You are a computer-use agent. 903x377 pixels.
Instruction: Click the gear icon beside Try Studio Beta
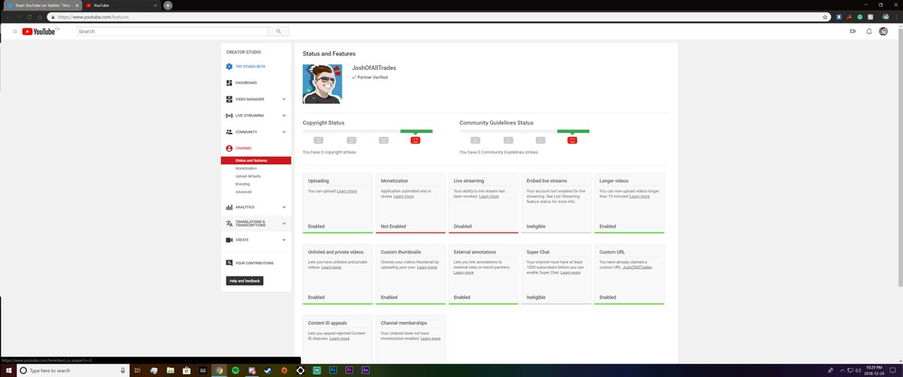[229, 66]
